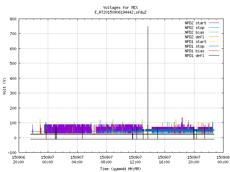Screen dimensions: 230x172
Task: Select the NPD2 bias legend entry
Action: point(202,32)
